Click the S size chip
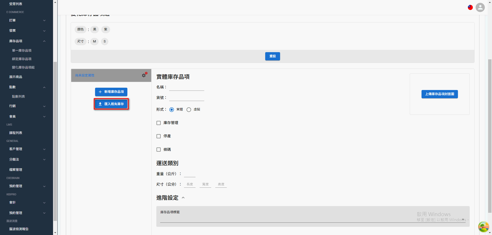The image size is (492, 235). 105,41
